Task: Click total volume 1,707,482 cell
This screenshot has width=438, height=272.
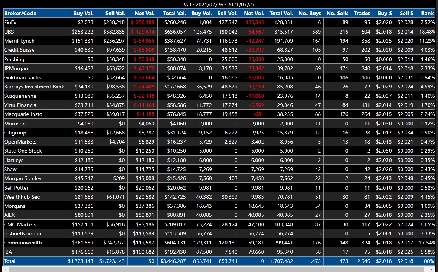Action: [282, 261]
